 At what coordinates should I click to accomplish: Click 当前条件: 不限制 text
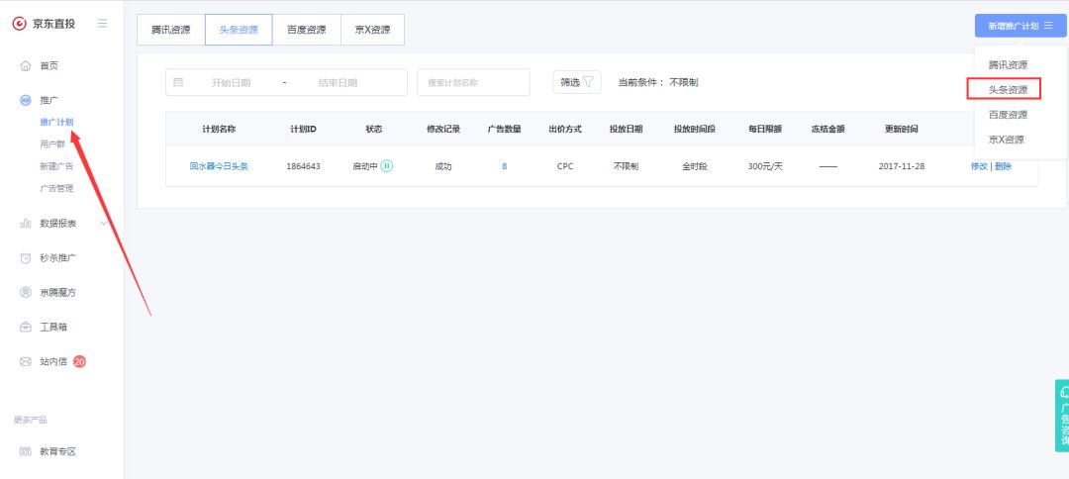[658, 82]
